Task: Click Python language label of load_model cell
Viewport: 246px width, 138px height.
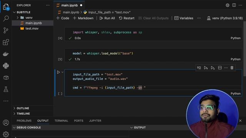Action: tap(236, 59)
